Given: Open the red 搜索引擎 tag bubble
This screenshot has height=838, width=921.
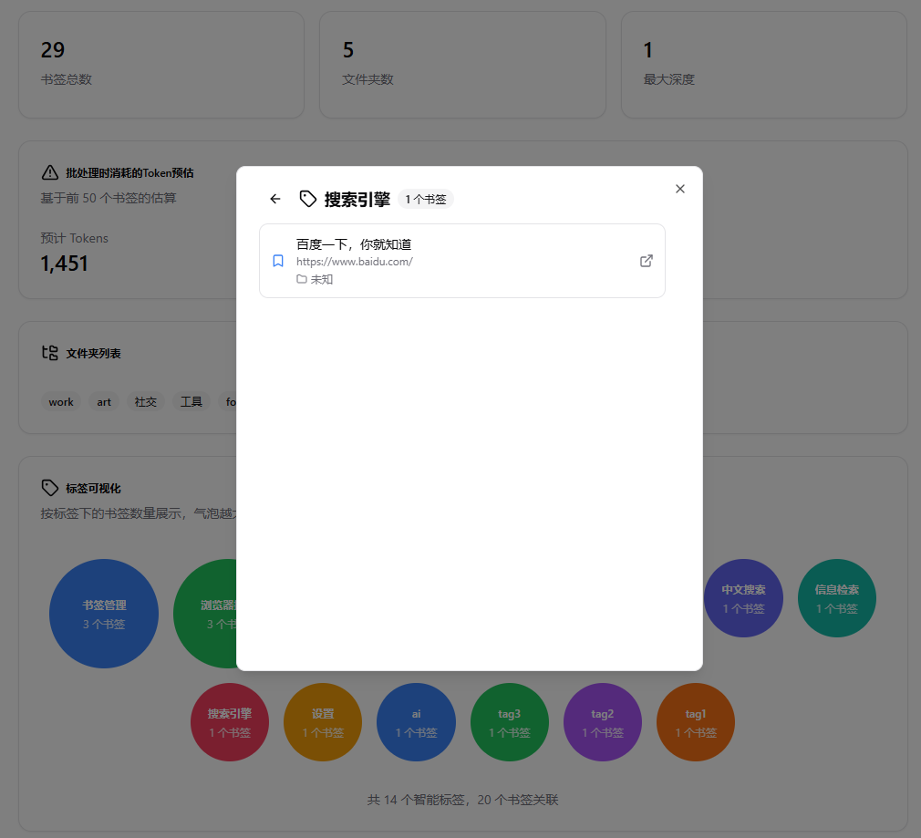Looking at the screenshot, I should (x=230, y=722).
